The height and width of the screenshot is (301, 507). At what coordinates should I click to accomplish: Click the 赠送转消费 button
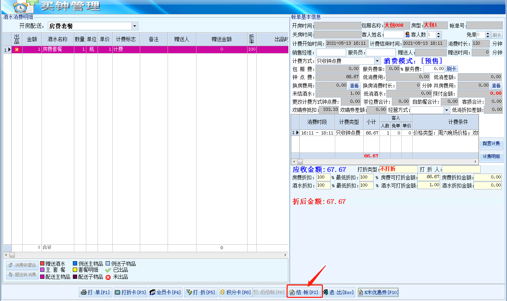[22, 275]
